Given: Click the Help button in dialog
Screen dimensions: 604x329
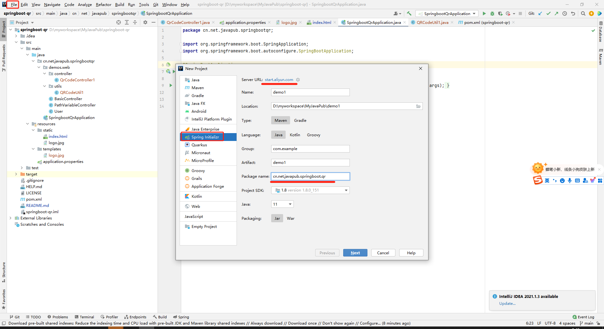Looking at the screenshot, I should [411, 253].
